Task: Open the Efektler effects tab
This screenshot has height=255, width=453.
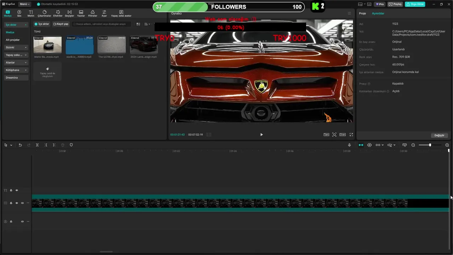Action: [x=58, y=13]
